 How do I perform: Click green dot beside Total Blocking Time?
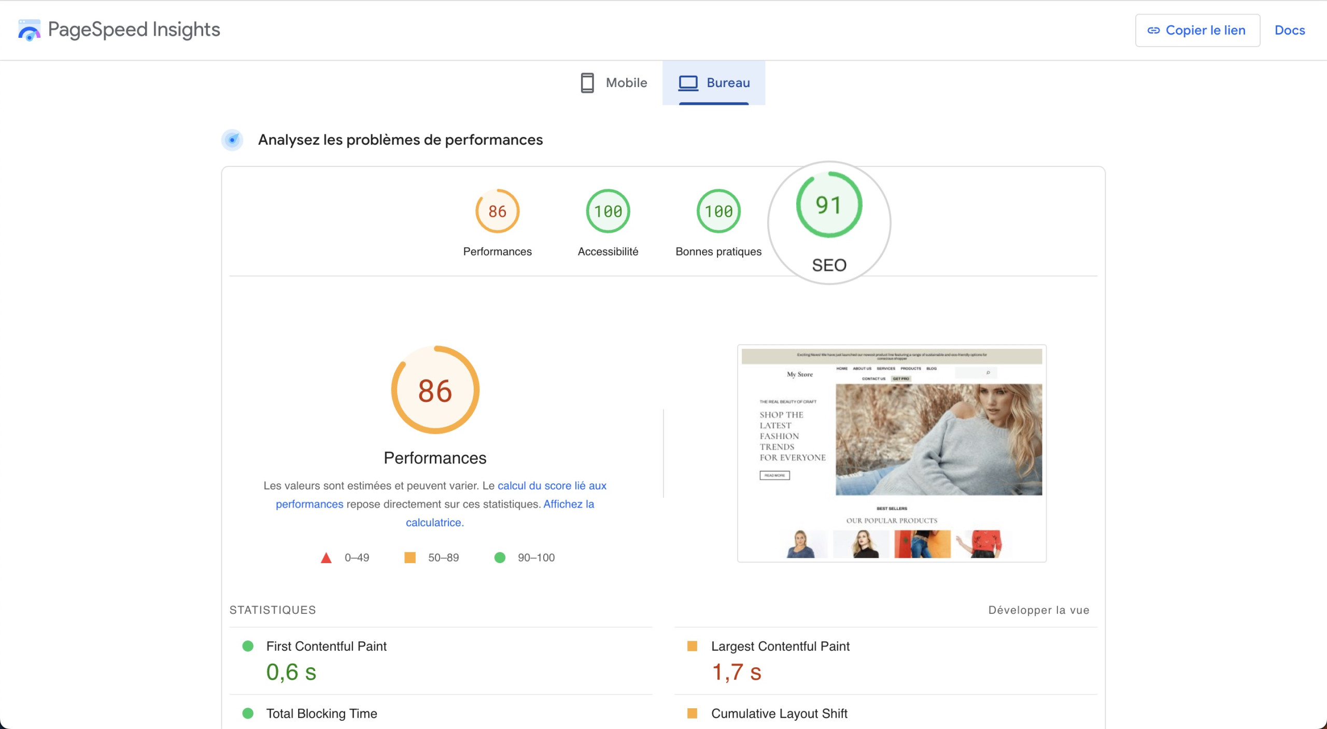[x=248, y=713]
